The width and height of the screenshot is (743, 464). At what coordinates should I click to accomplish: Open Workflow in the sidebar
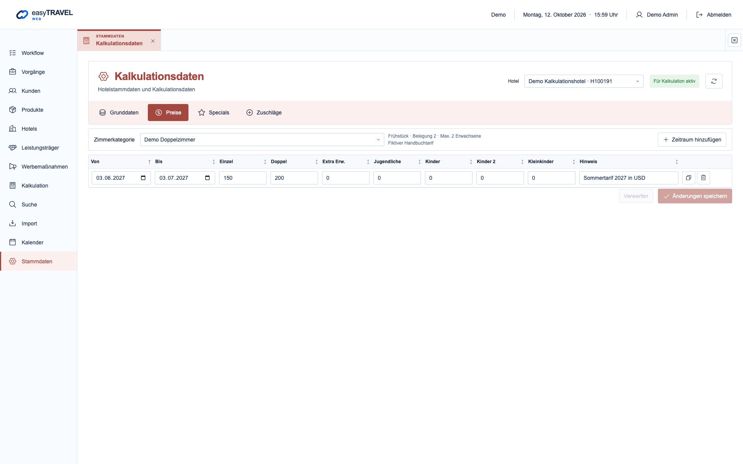tap(38, 53)
